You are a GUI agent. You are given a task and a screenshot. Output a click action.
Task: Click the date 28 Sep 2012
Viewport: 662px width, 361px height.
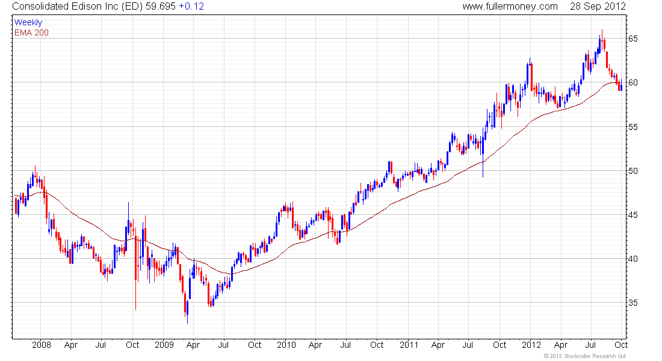pos(598,7)
